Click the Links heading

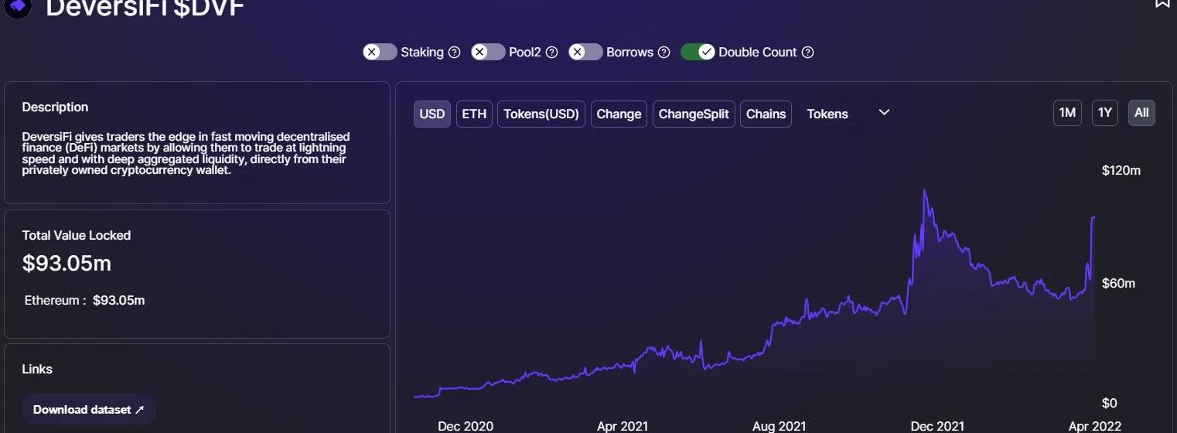click(37, 369)
